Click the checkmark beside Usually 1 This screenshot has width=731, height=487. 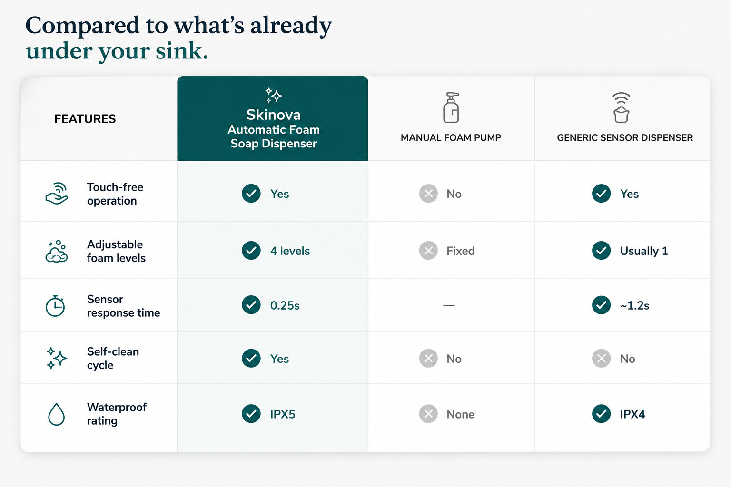(602, 251)
